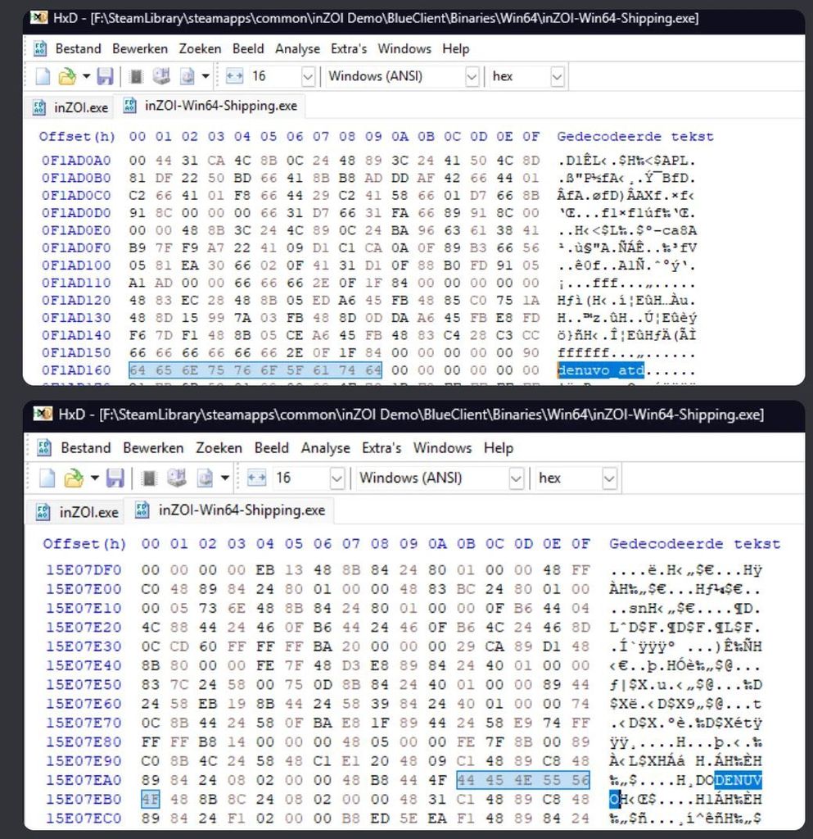
Task: Open the 16 bytes-per-row combo, bottom window
Action: 336,478
